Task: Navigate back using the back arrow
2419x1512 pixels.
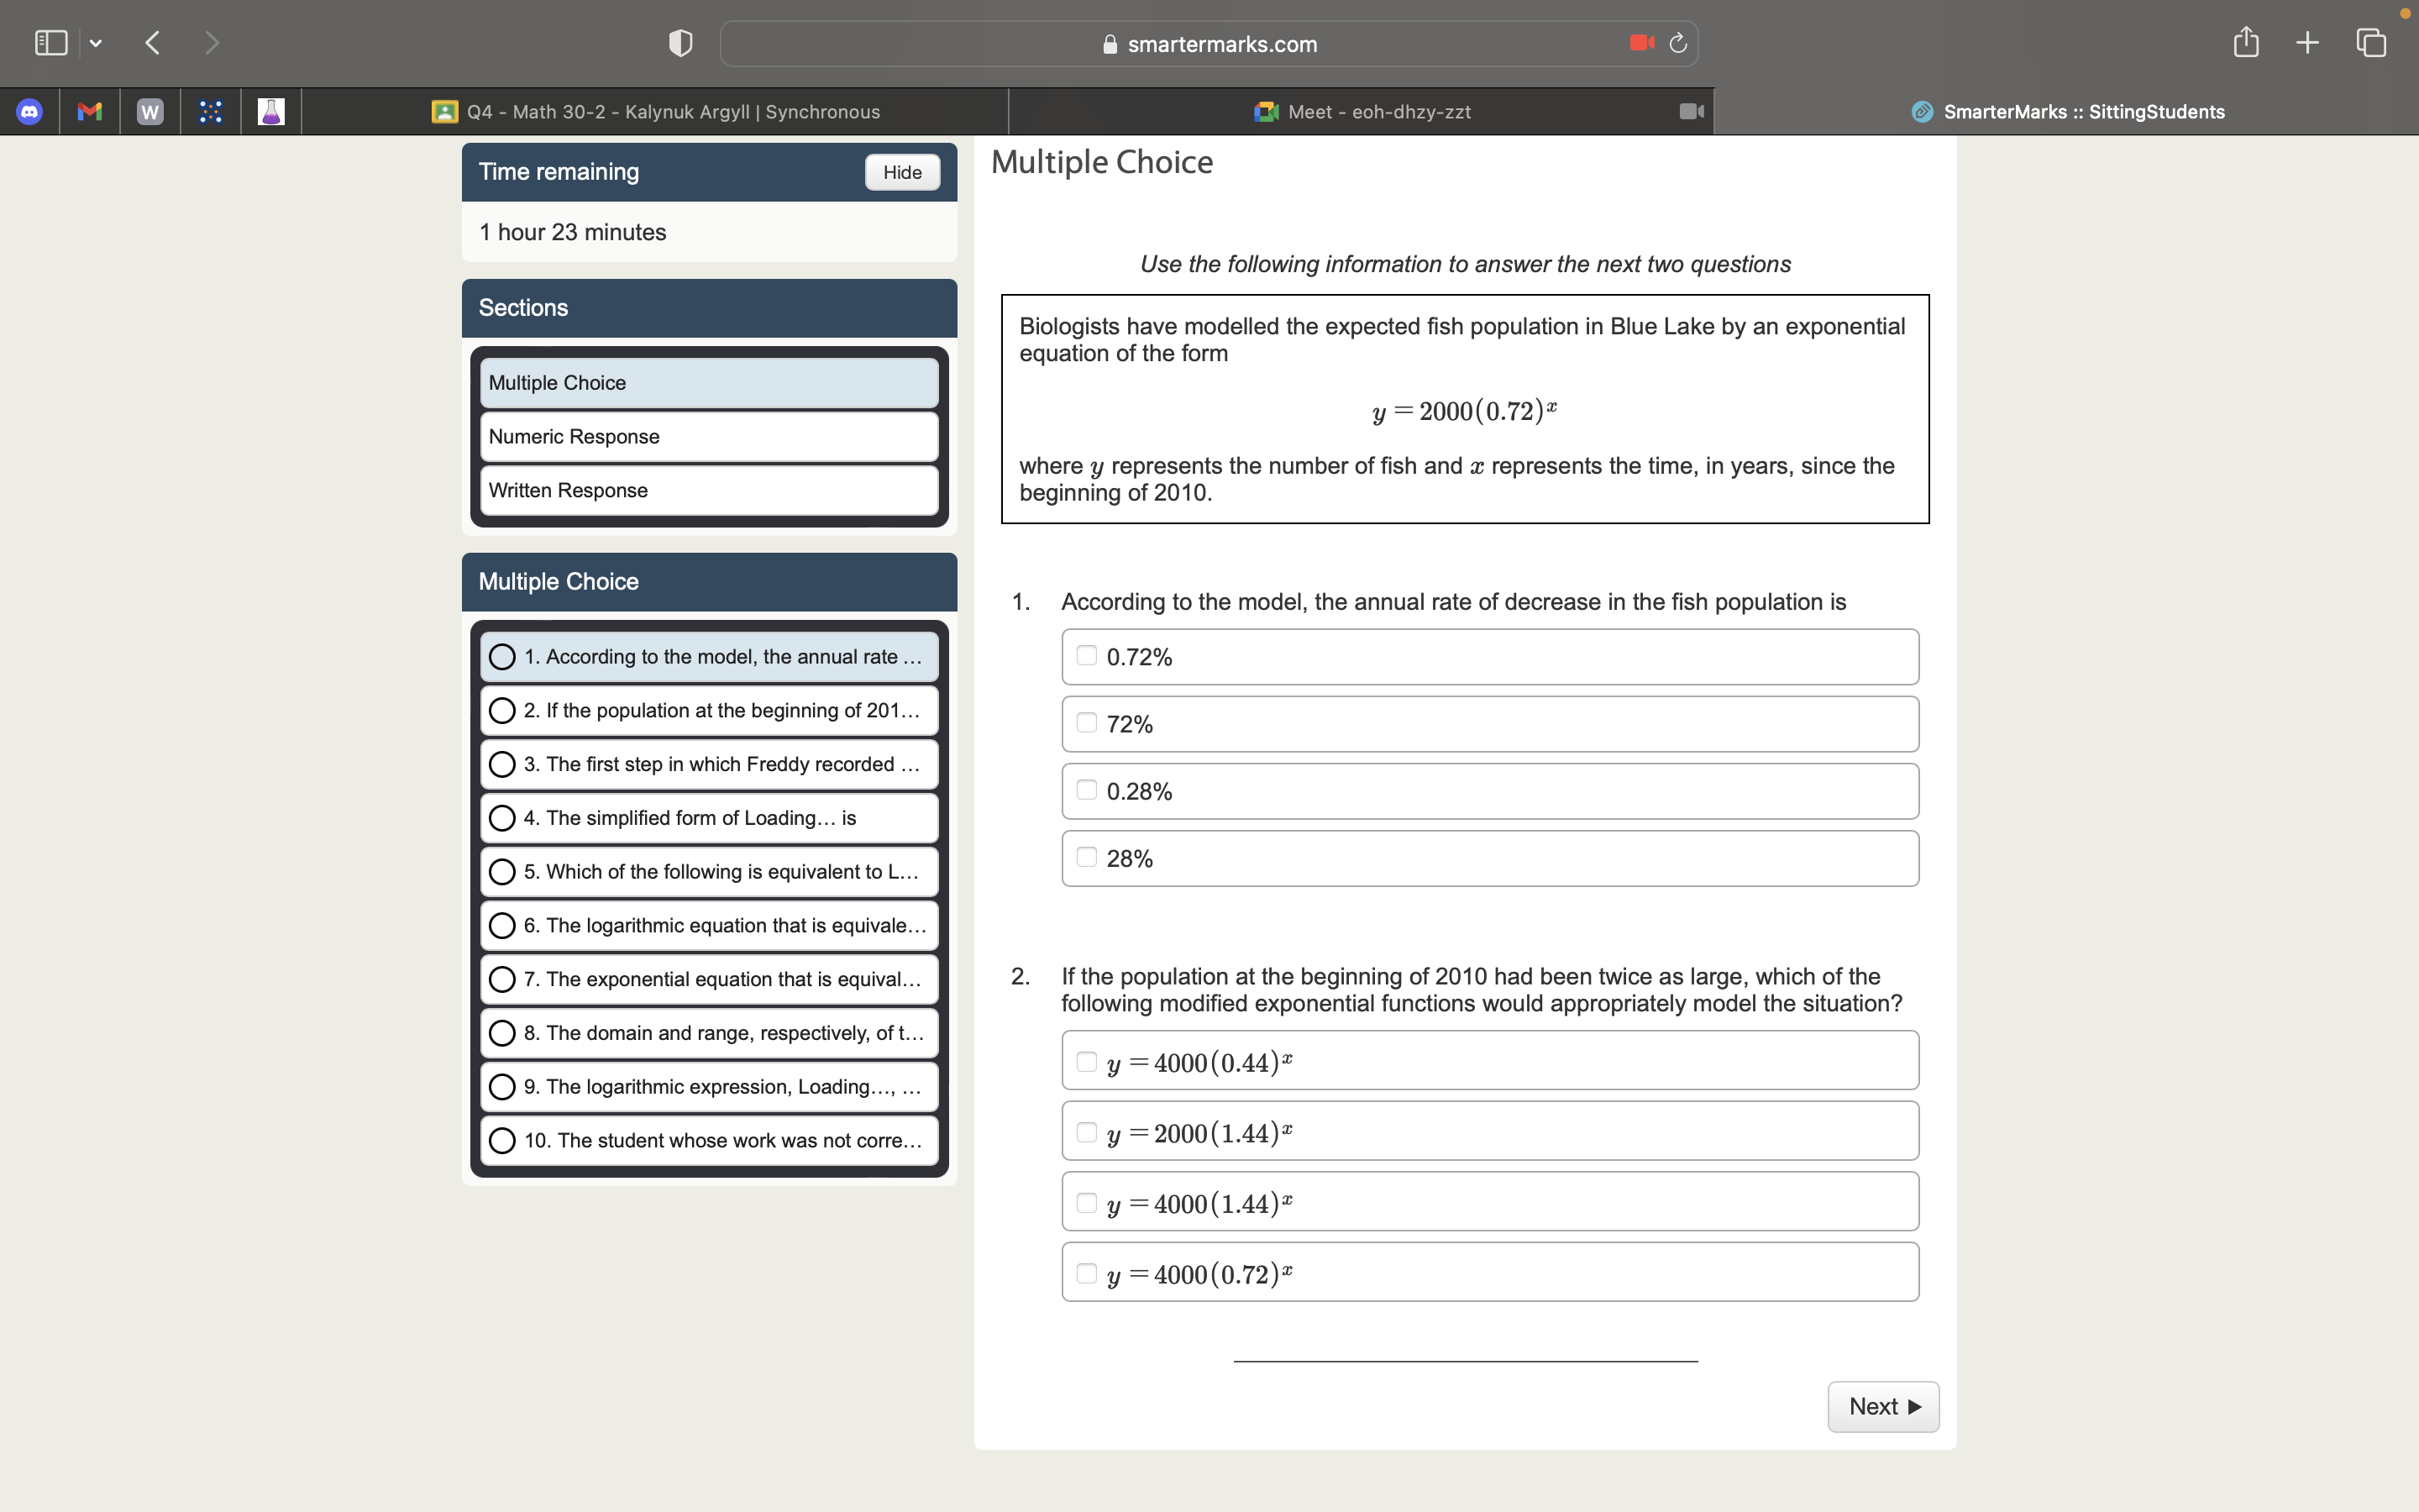Action: click(152, 42)
